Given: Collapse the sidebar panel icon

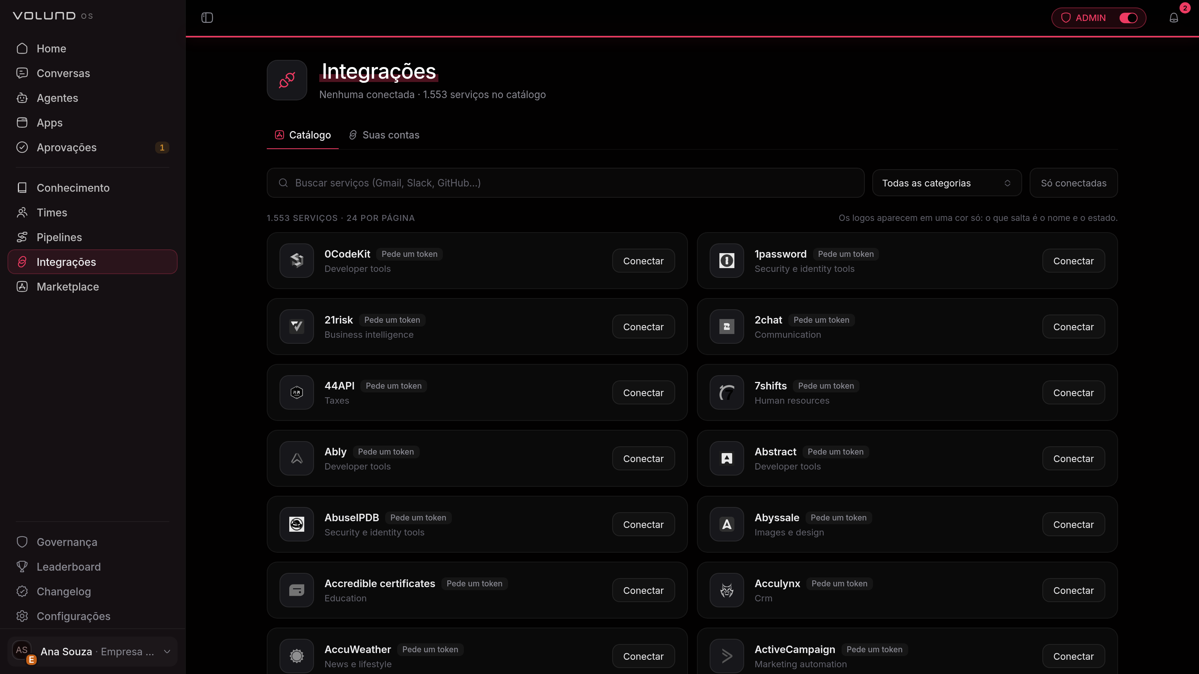Looking at the screenshot, I should (207, 18).
